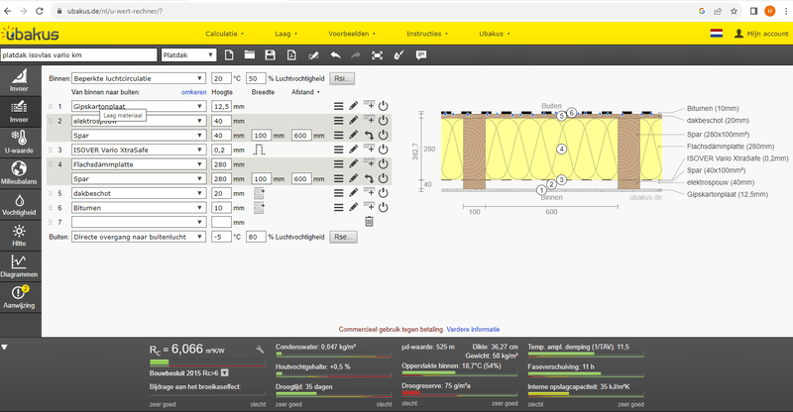Screen dimensions: 793x412
Task: Delete empty layer 7 with trash icon
Action: pos(369,222)
